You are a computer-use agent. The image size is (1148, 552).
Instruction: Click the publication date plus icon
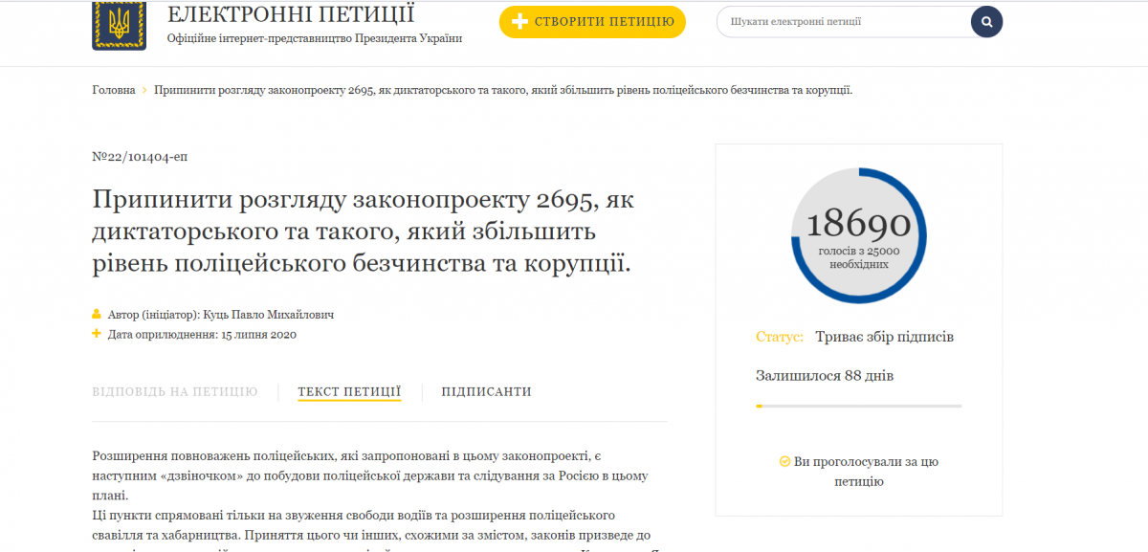pyautogui.click(x=96, y=334)
